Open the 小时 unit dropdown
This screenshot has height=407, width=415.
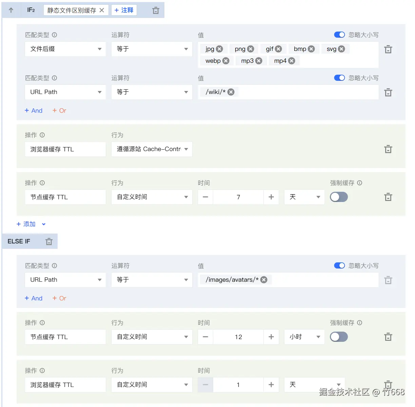click(304, 337)
